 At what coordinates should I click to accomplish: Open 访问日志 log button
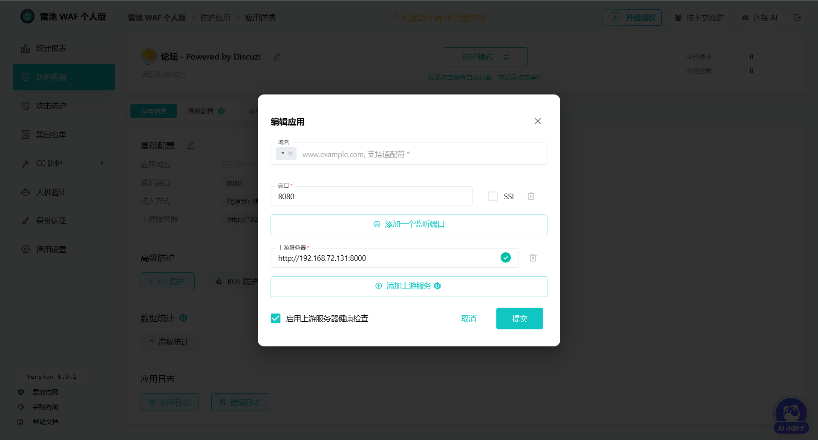tap(170, 402)
